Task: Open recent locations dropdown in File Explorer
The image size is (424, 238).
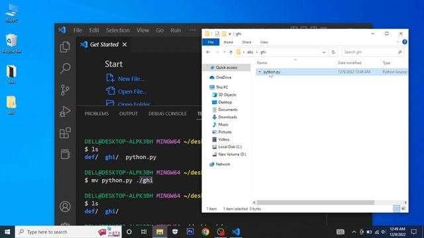Action: (225, 52)
